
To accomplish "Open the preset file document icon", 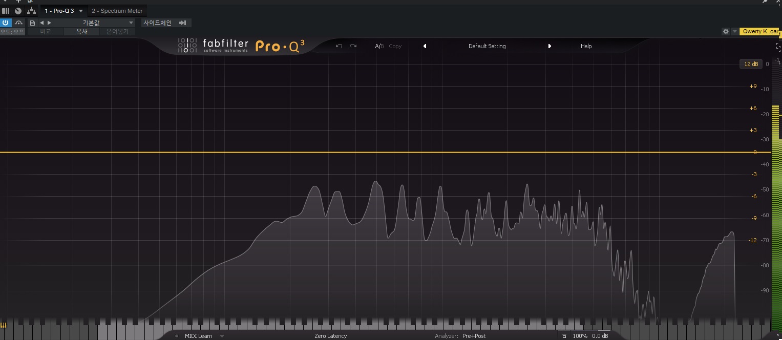I will 32,23.
